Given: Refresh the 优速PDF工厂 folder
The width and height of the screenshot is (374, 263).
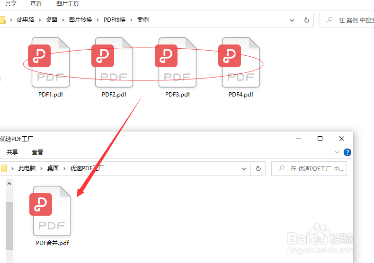Looking at the screenshot, I should 258,169.
